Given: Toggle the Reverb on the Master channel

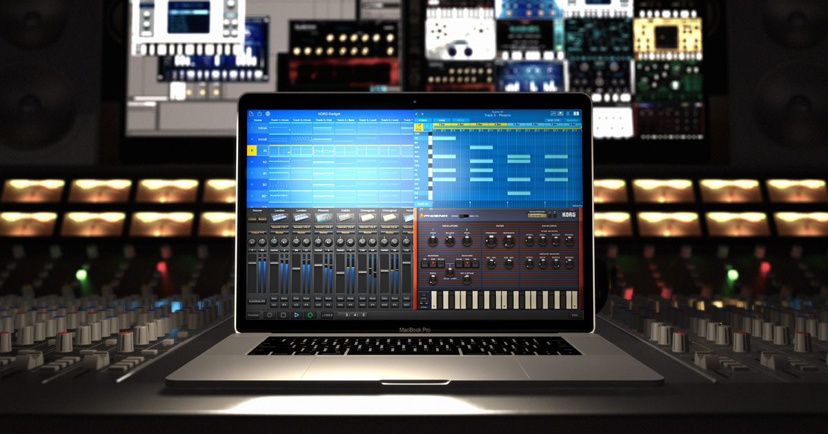Looking at the screenshot, I should 263,218.
